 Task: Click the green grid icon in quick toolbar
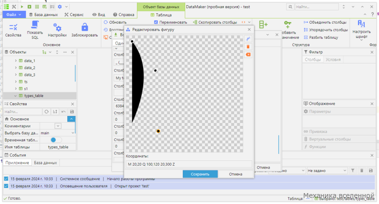[x=37, y=7]
